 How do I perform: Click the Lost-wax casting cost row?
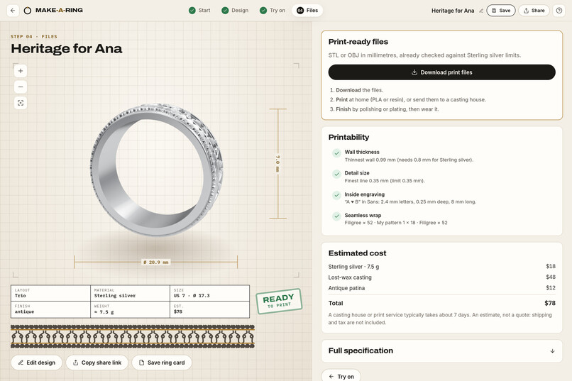(441, 277)
